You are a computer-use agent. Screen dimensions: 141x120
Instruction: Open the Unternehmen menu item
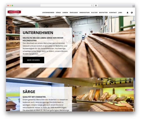click(x=48, y=12)
